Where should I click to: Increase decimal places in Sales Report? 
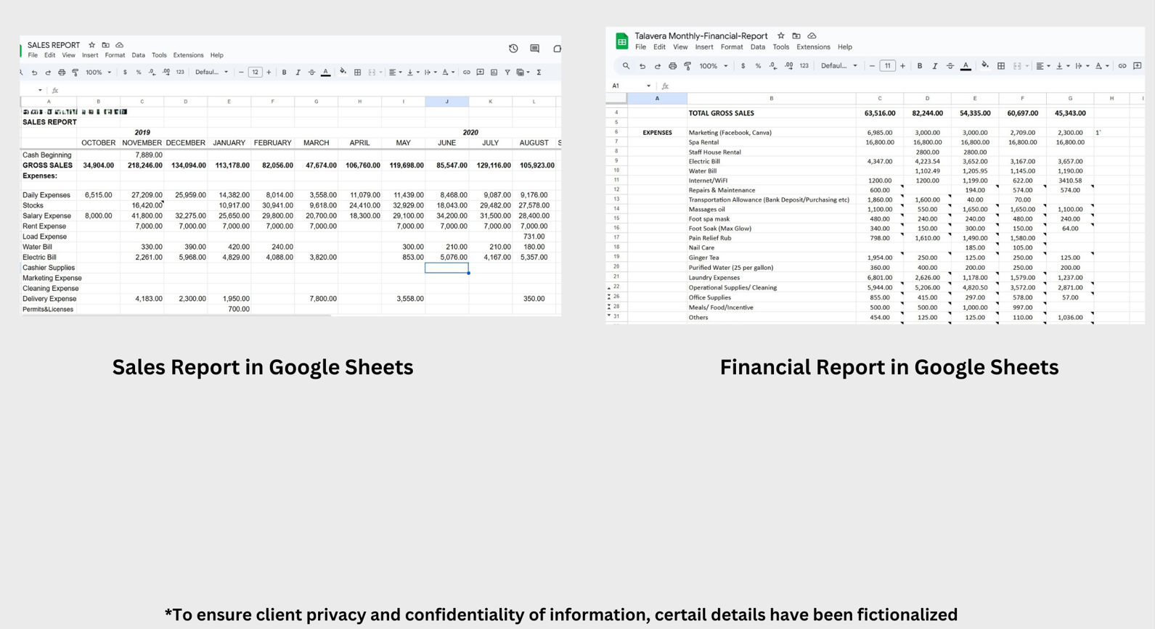[x=166, y=73]
